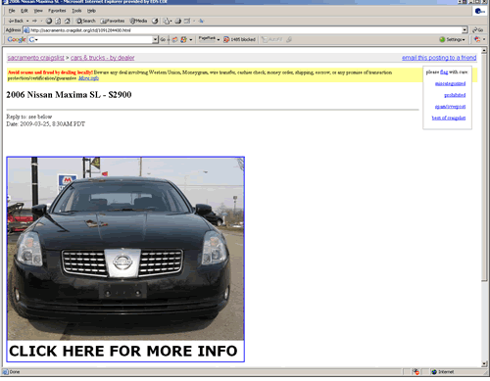Refresh the current page
The width and height of the screenshot is (490, 381).
(x=58, y=21)
